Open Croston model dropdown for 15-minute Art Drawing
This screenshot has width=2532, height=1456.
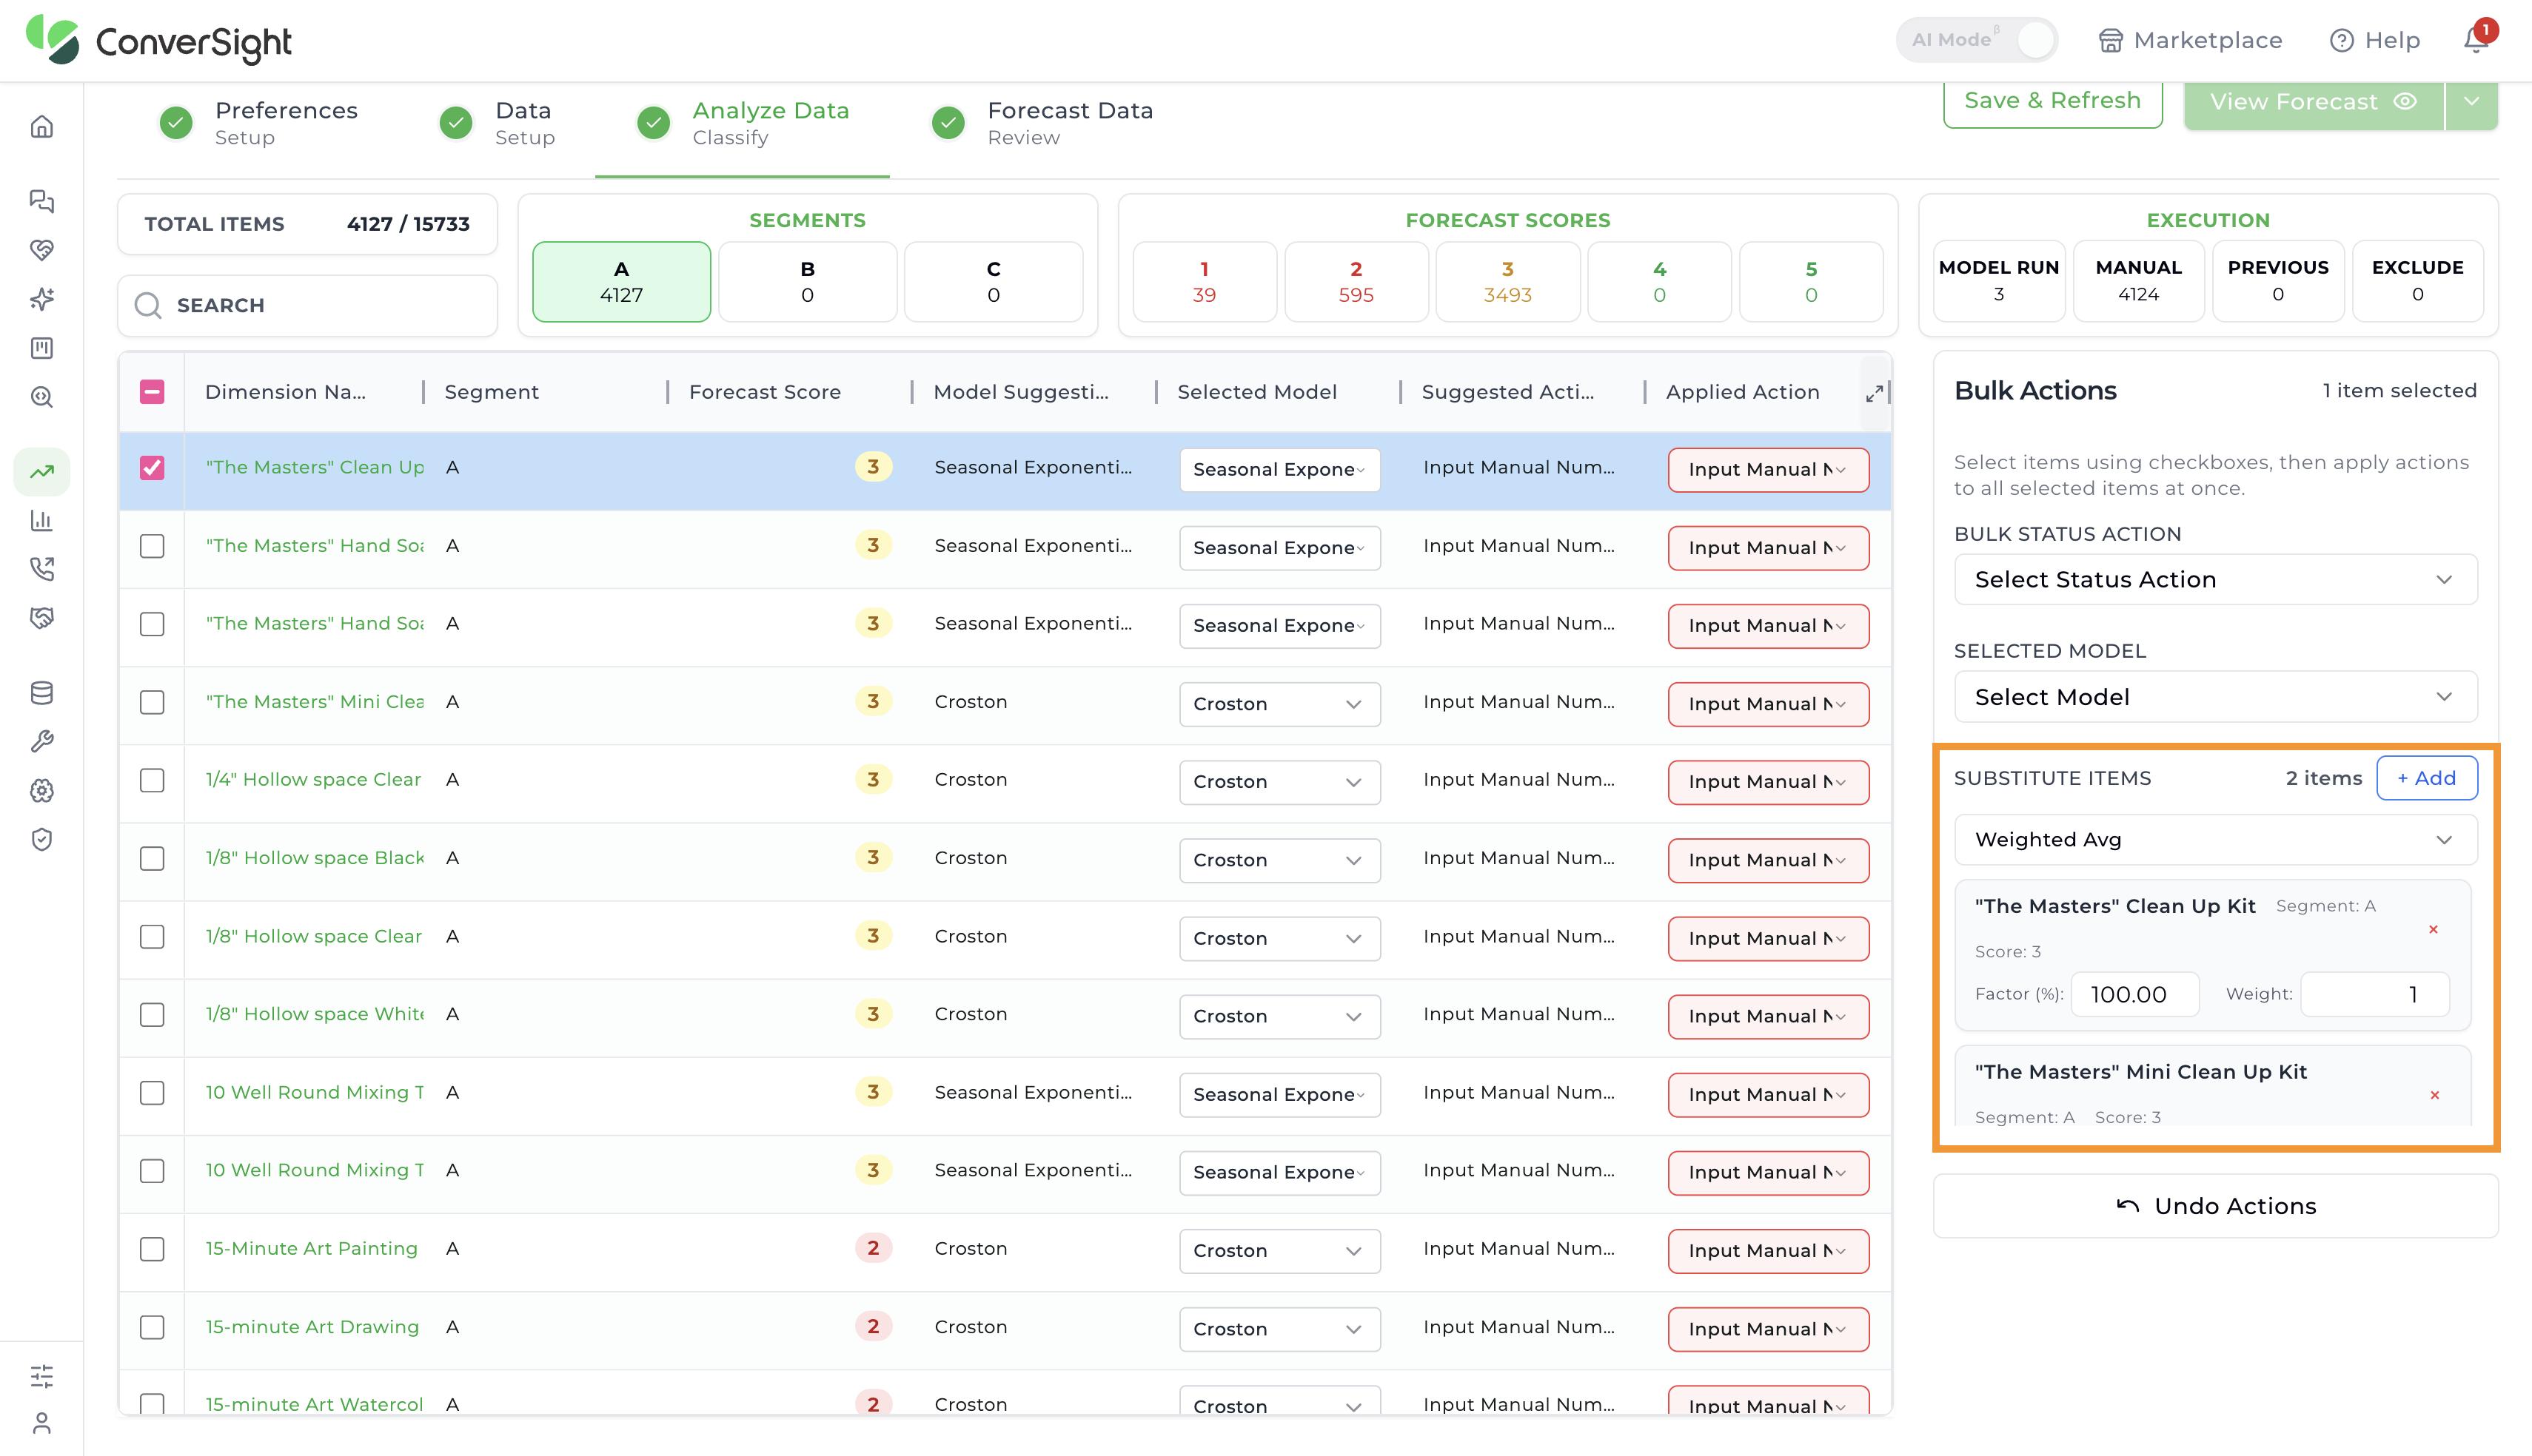(x=1279, y=1329)
